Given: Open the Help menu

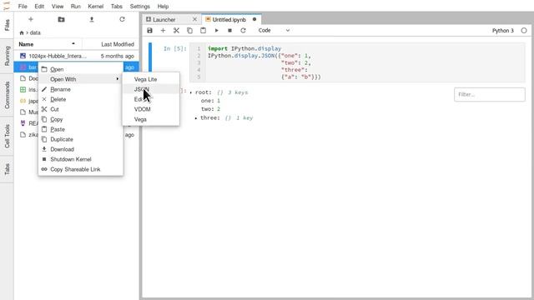Looking at the screenshot, I should pyautogui.click(x=163, y=7).
